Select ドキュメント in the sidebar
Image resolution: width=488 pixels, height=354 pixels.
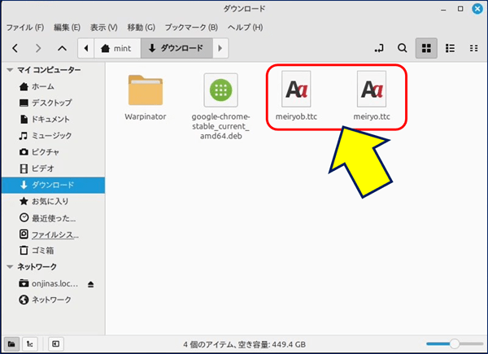click(53, 120)
